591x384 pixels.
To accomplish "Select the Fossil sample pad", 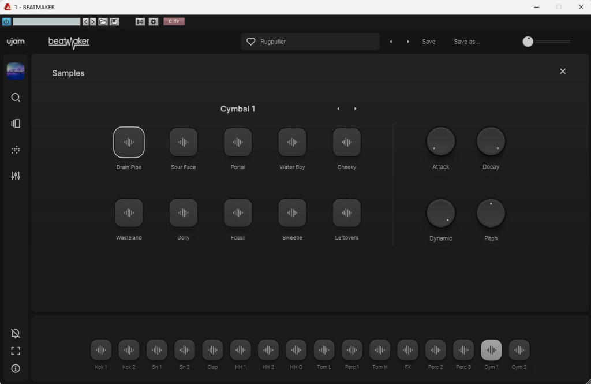I will [238, 212].
